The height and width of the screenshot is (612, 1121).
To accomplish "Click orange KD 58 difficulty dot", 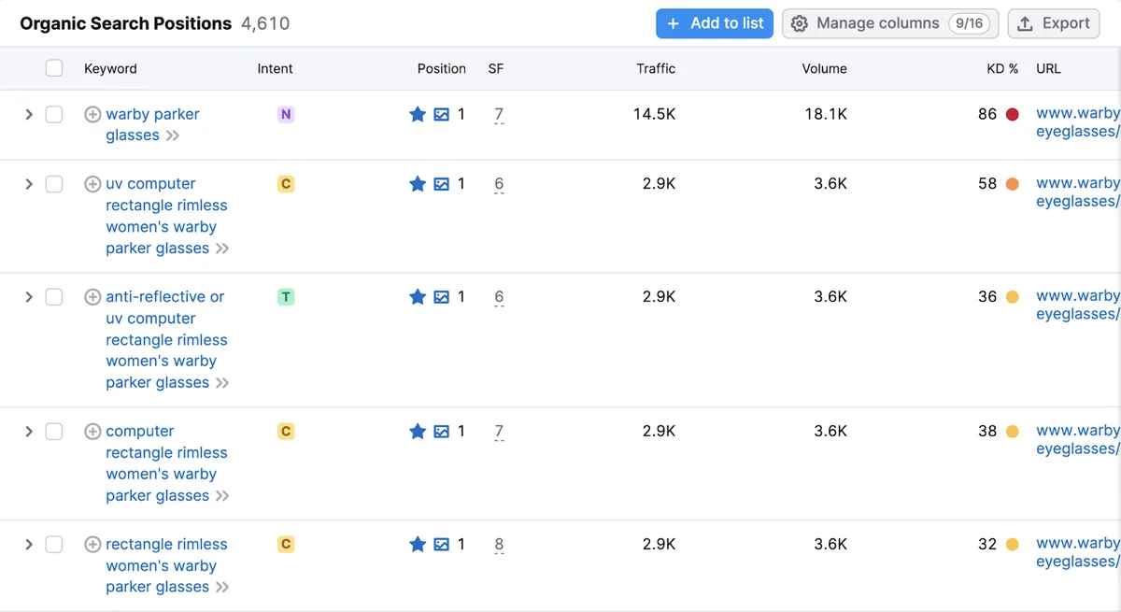I will point(1012,184).
